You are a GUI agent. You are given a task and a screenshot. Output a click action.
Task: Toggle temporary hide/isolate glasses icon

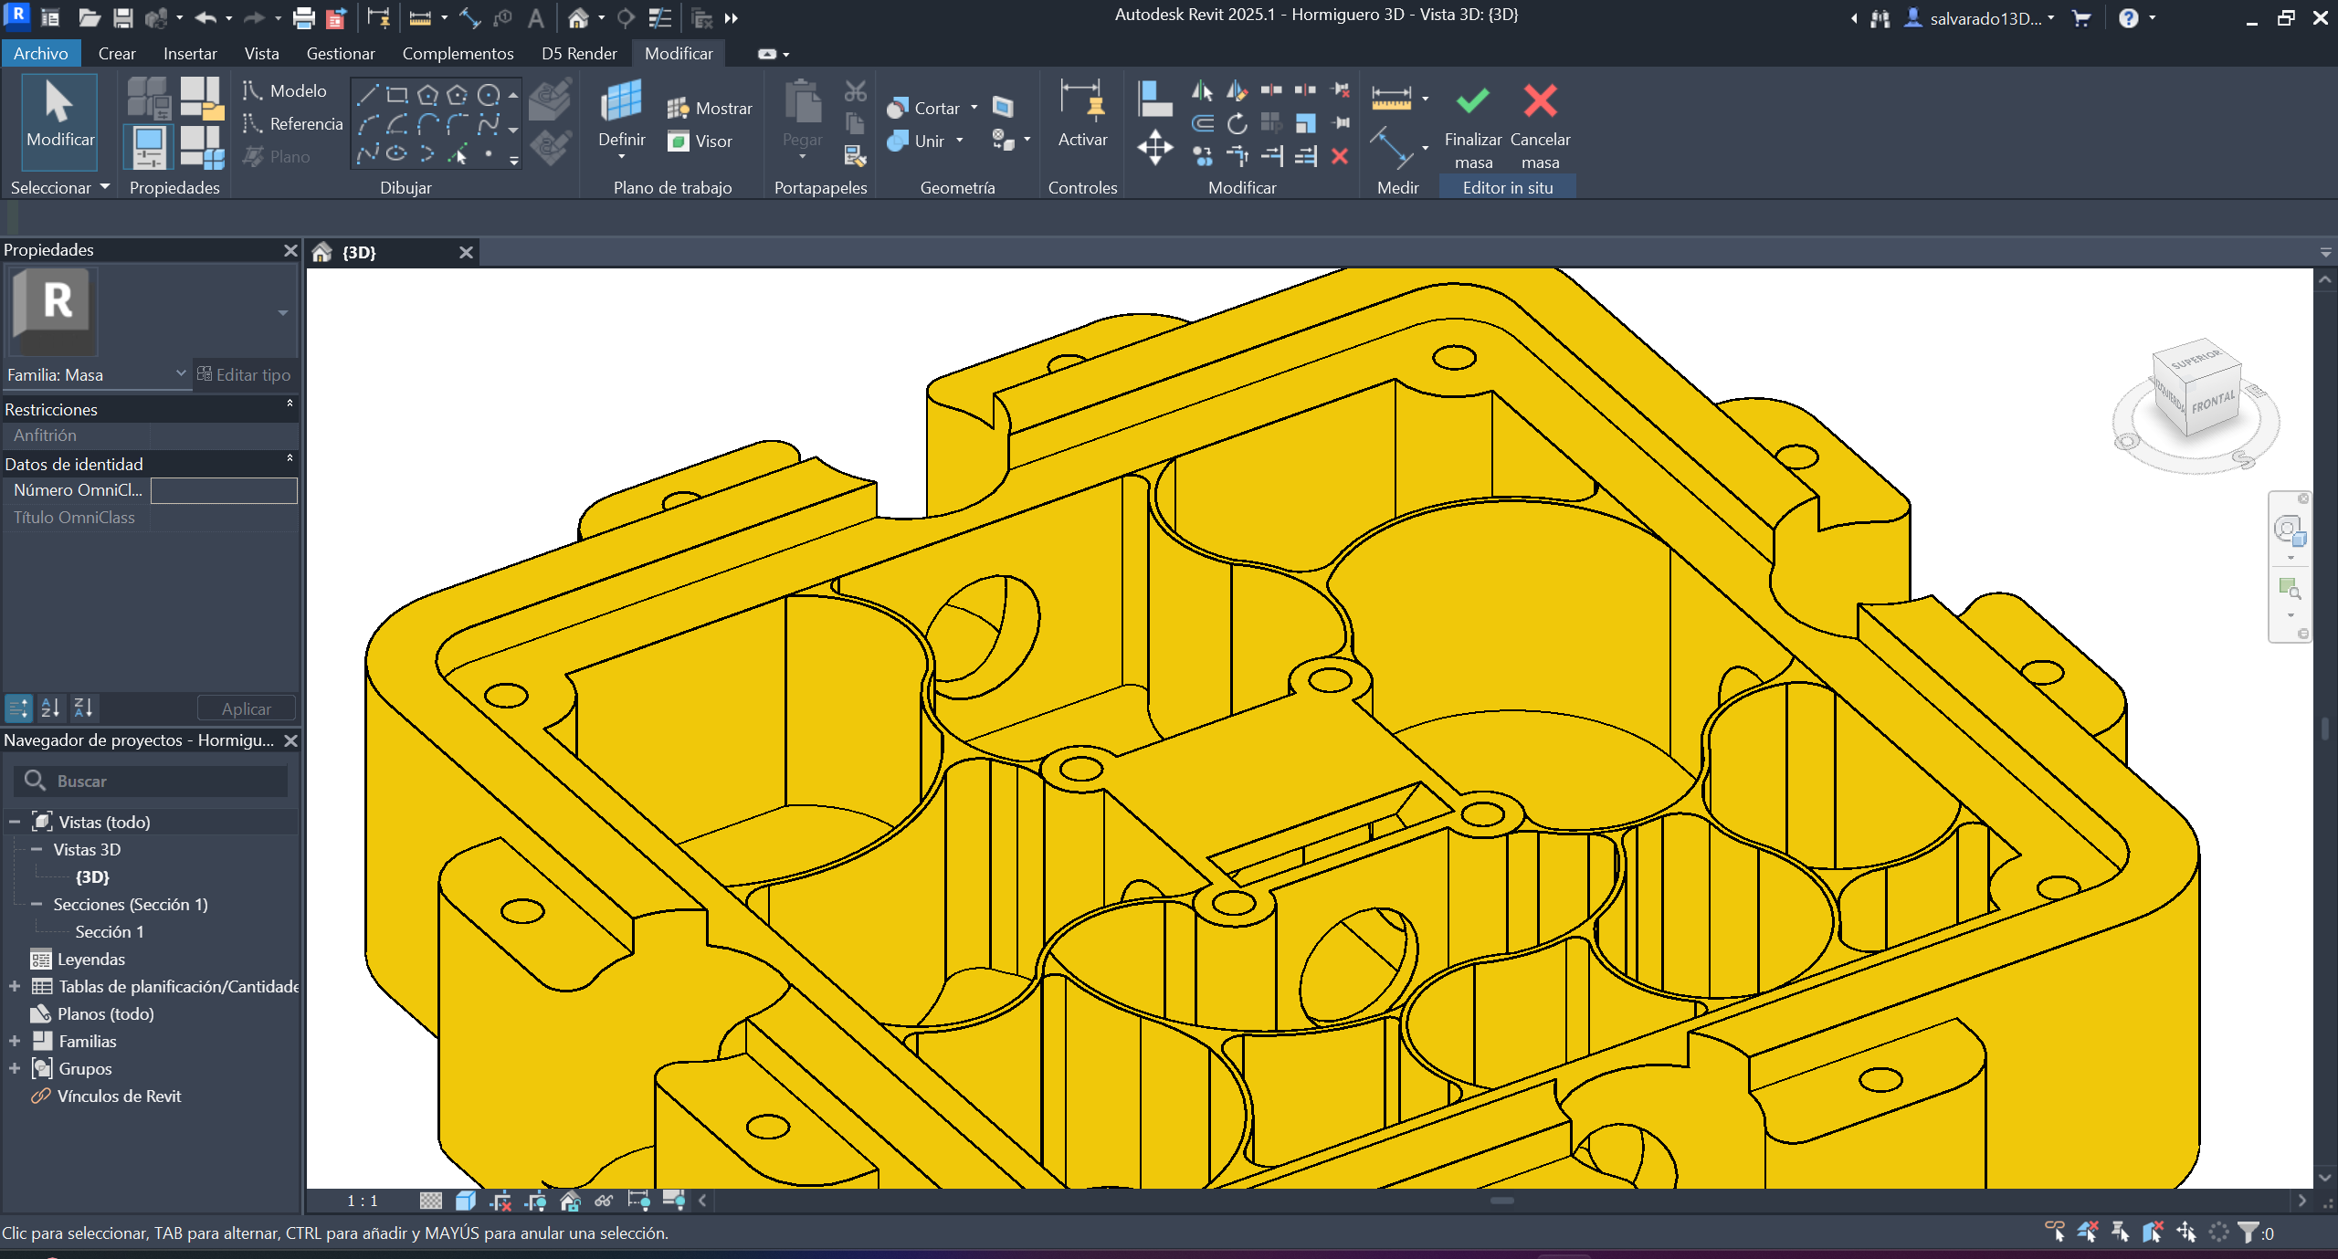coord(604,1201)
